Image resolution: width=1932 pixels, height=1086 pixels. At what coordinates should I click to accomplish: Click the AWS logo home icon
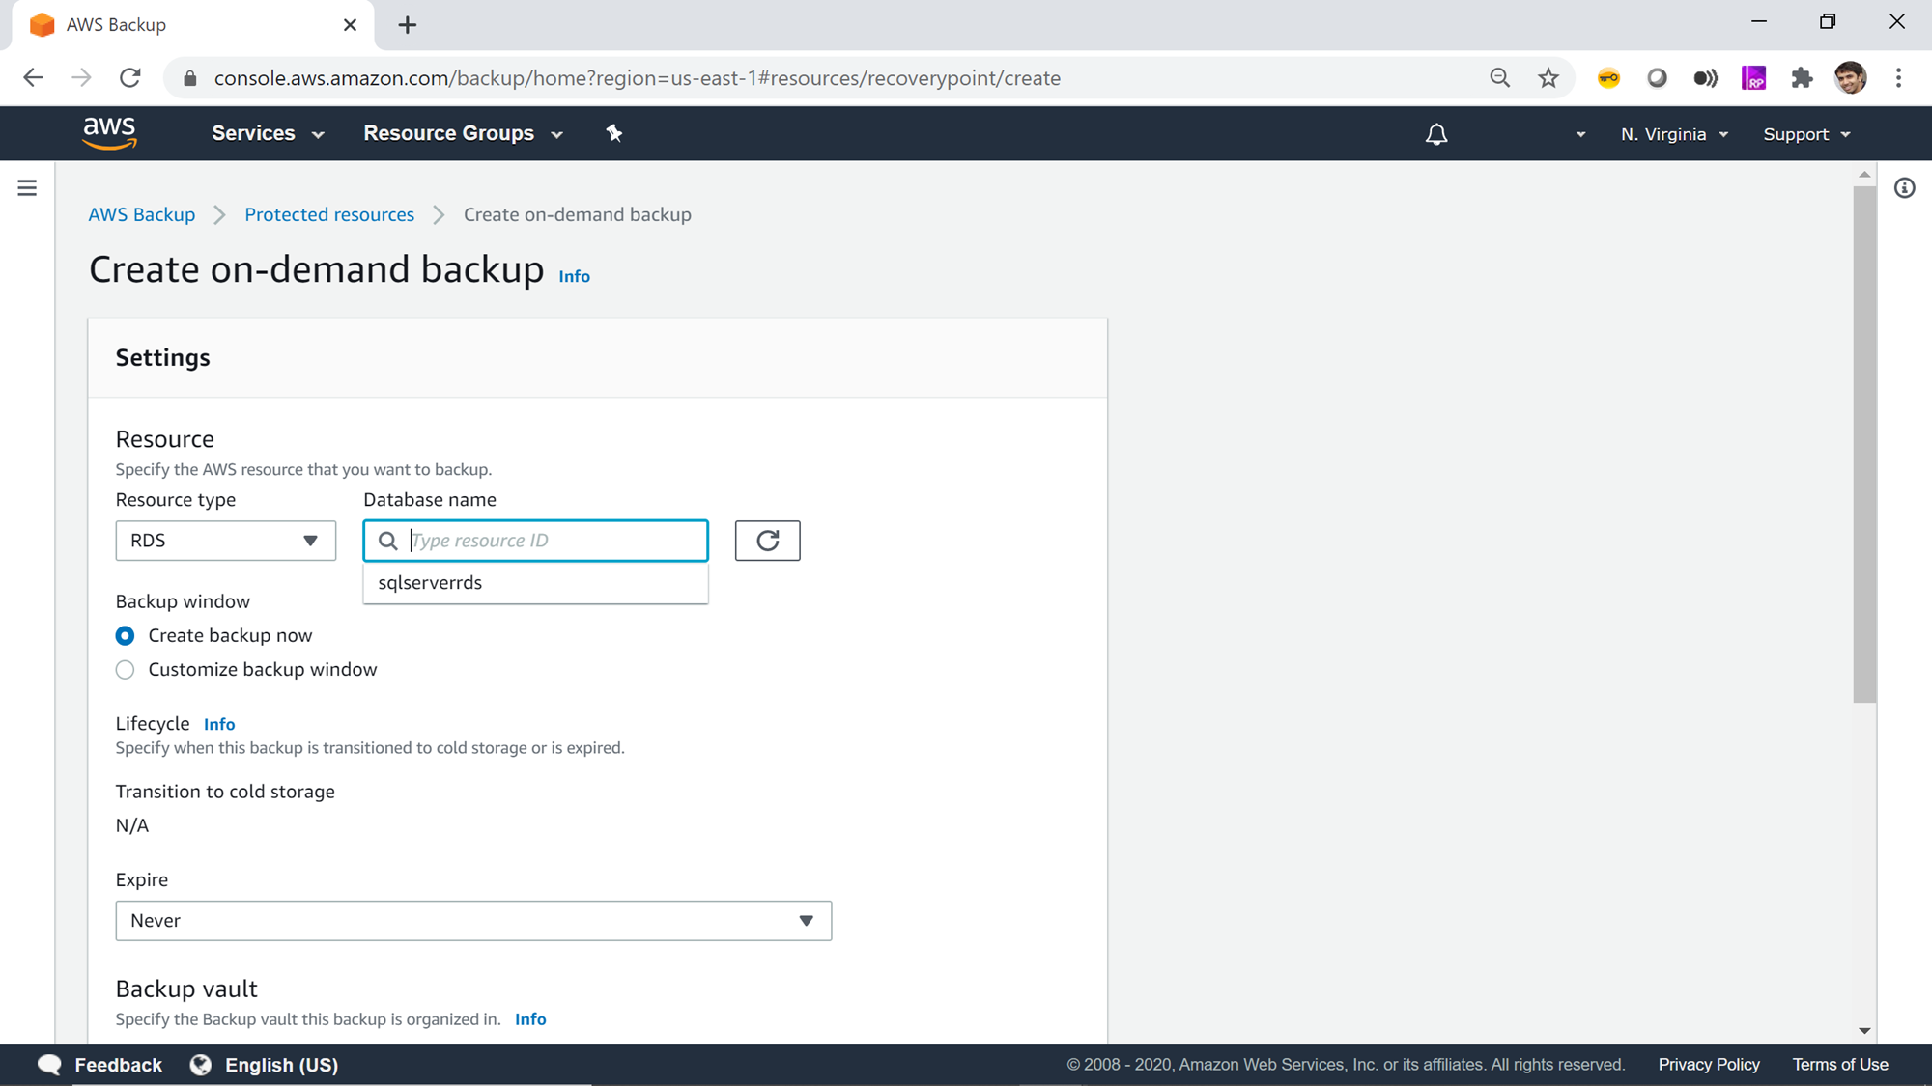coord(109,133)
